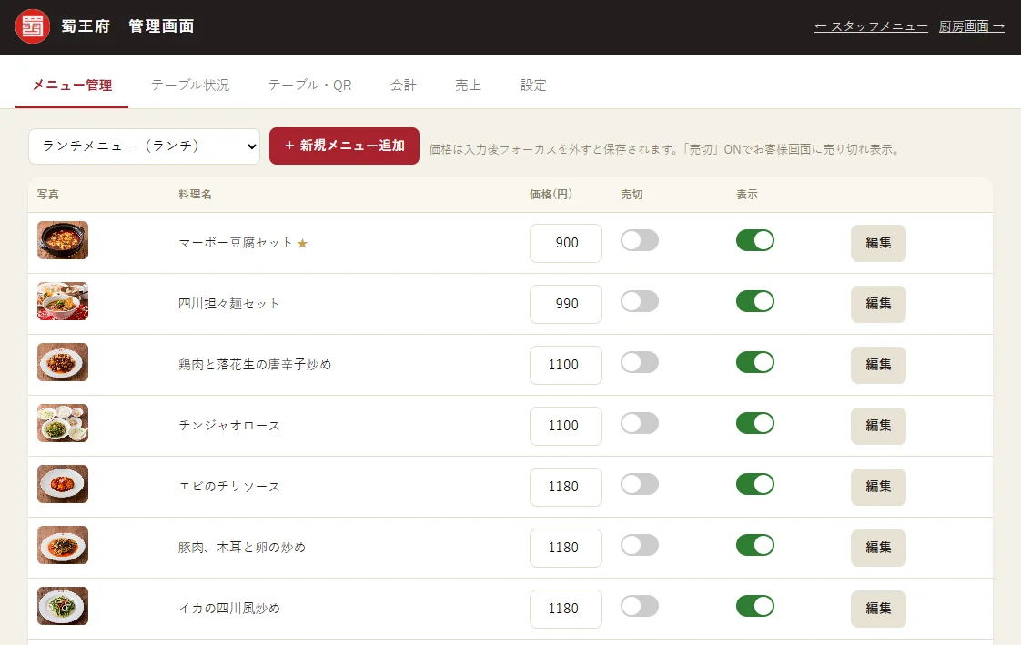This screenshot has height=645, width=1021.
Task: Focus the price field for 鶏肉と落花生の唐辛子炒め
Action: (566, 365)
